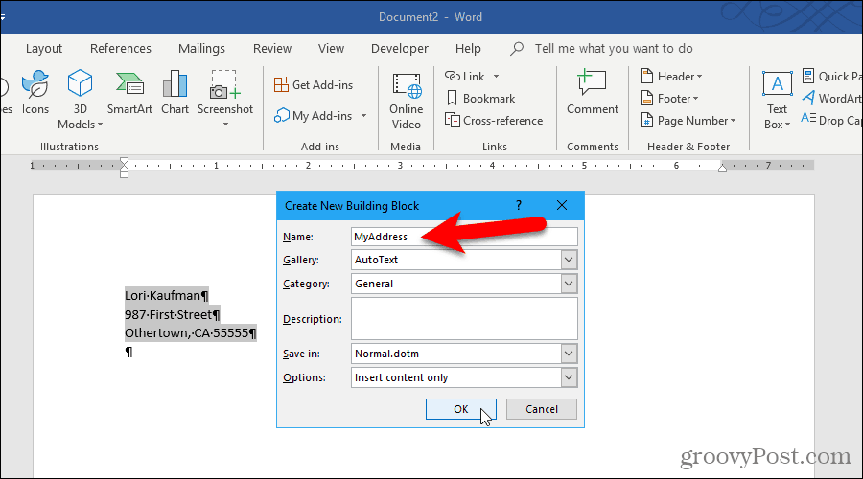Click the 987 First Street line
This screenshot has width=863, height=479.
tap(173, 314)
